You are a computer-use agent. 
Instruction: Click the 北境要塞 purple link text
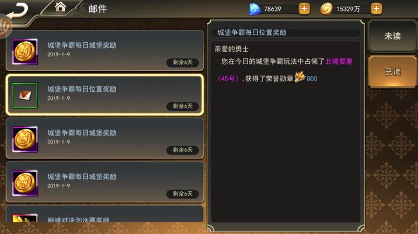(339, 62)
